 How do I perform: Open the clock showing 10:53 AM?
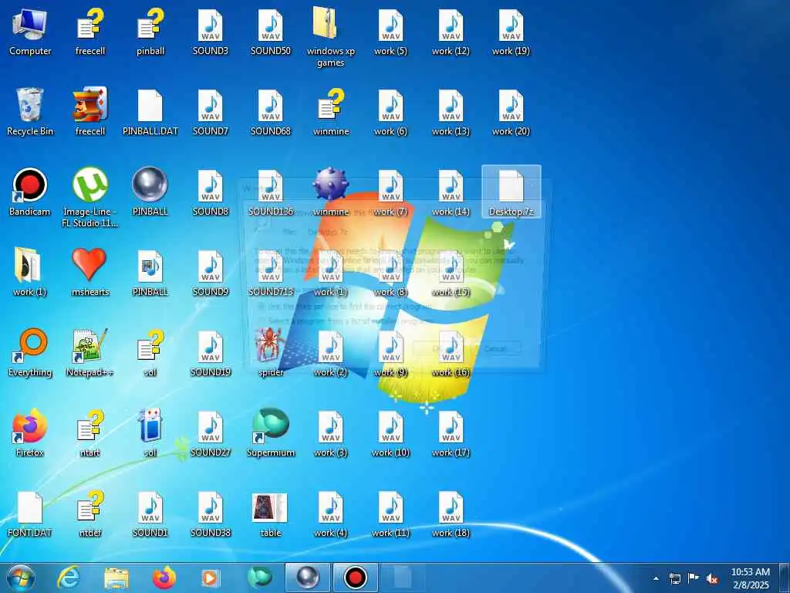pyautogui.click(x=750, y=578)
